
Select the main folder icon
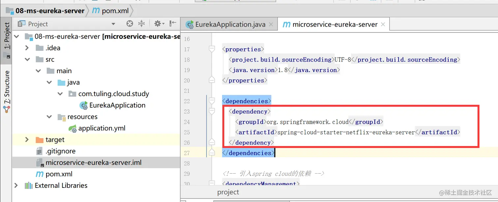coord(51,71)
